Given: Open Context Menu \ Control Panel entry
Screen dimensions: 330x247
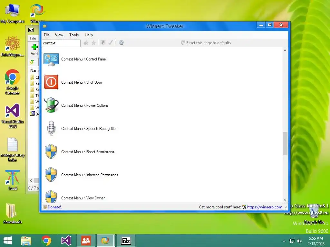Looking at the screenshot, I should click(x=84, y=59).
